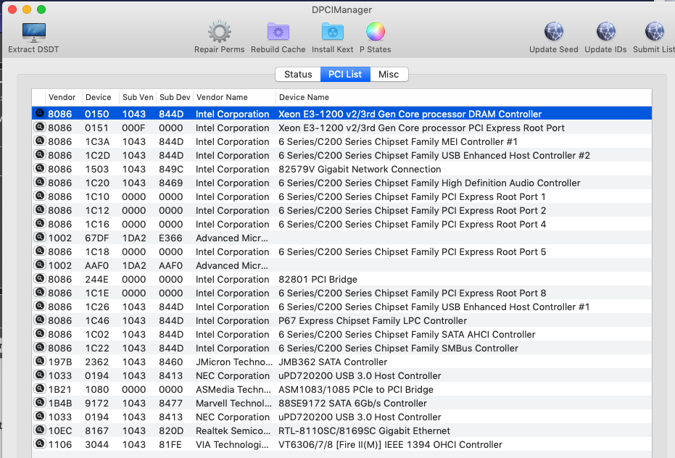
Task: Click the lookup icon on the AAF0 AMD row
Action: [x=40, y=265]
